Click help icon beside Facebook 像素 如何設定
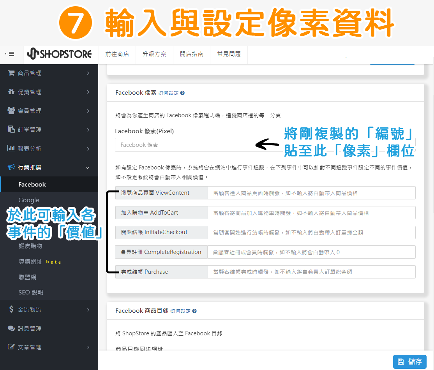This screenshot has width=434, height=370. pos(182,93)
